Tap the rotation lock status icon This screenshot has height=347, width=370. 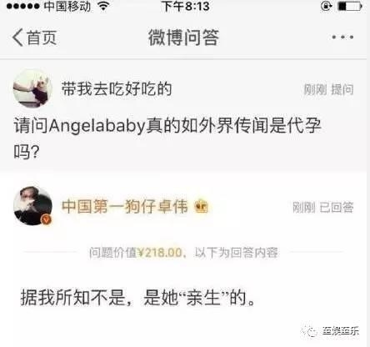pyautogui.click(x=326, y=6)
